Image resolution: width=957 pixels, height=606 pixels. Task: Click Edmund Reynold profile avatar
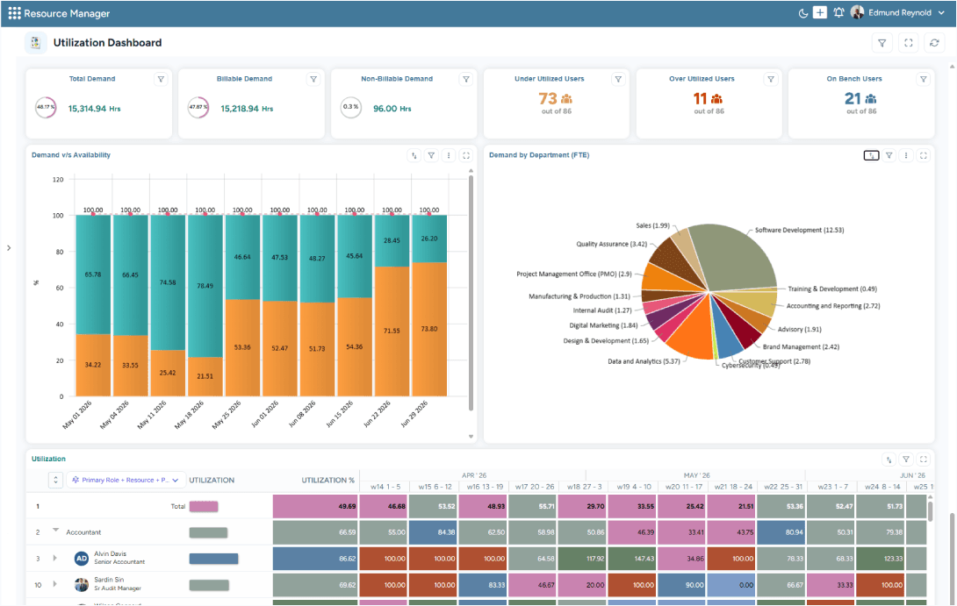(857, 12)
